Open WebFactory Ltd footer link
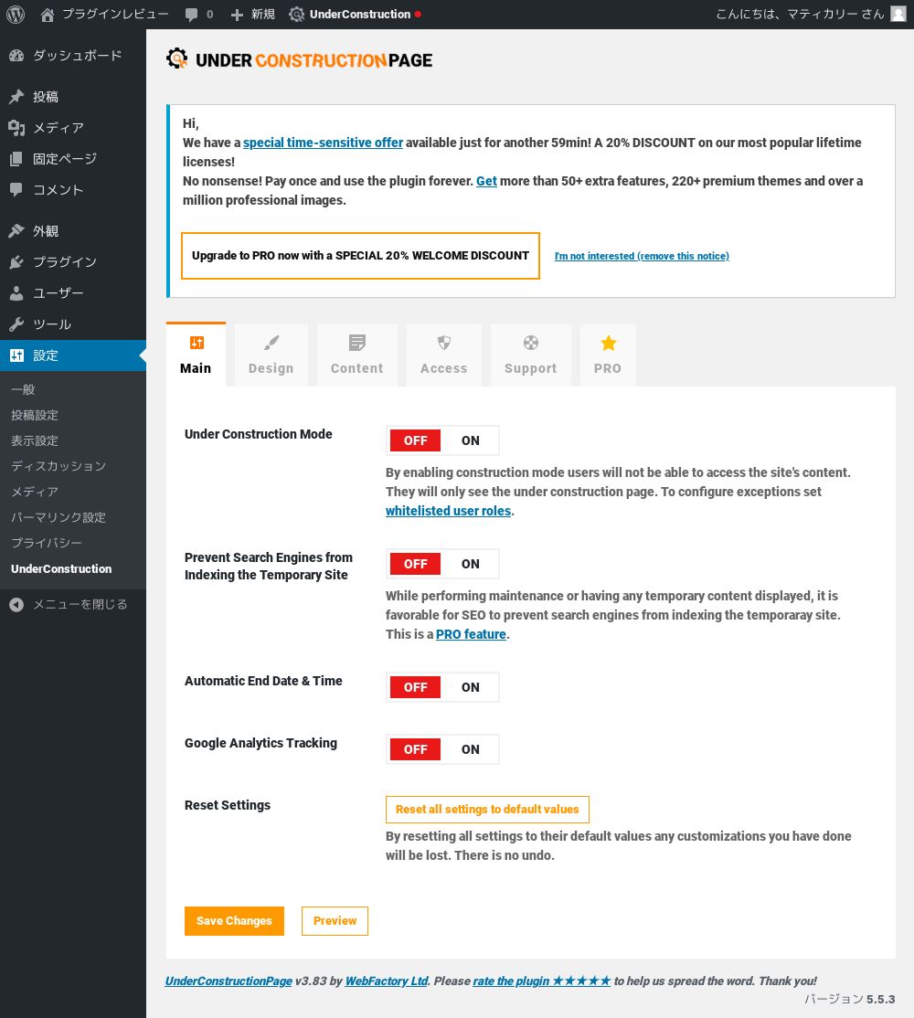 387,981
